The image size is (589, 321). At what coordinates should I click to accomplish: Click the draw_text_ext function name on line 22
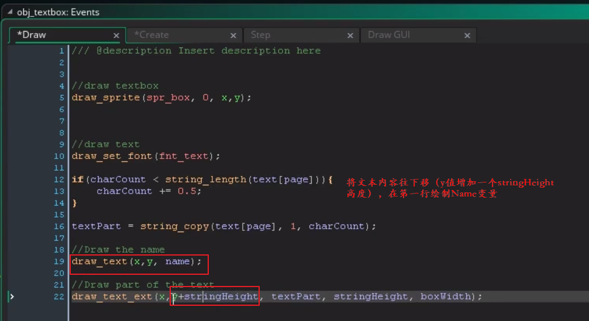tap(112, 296)
